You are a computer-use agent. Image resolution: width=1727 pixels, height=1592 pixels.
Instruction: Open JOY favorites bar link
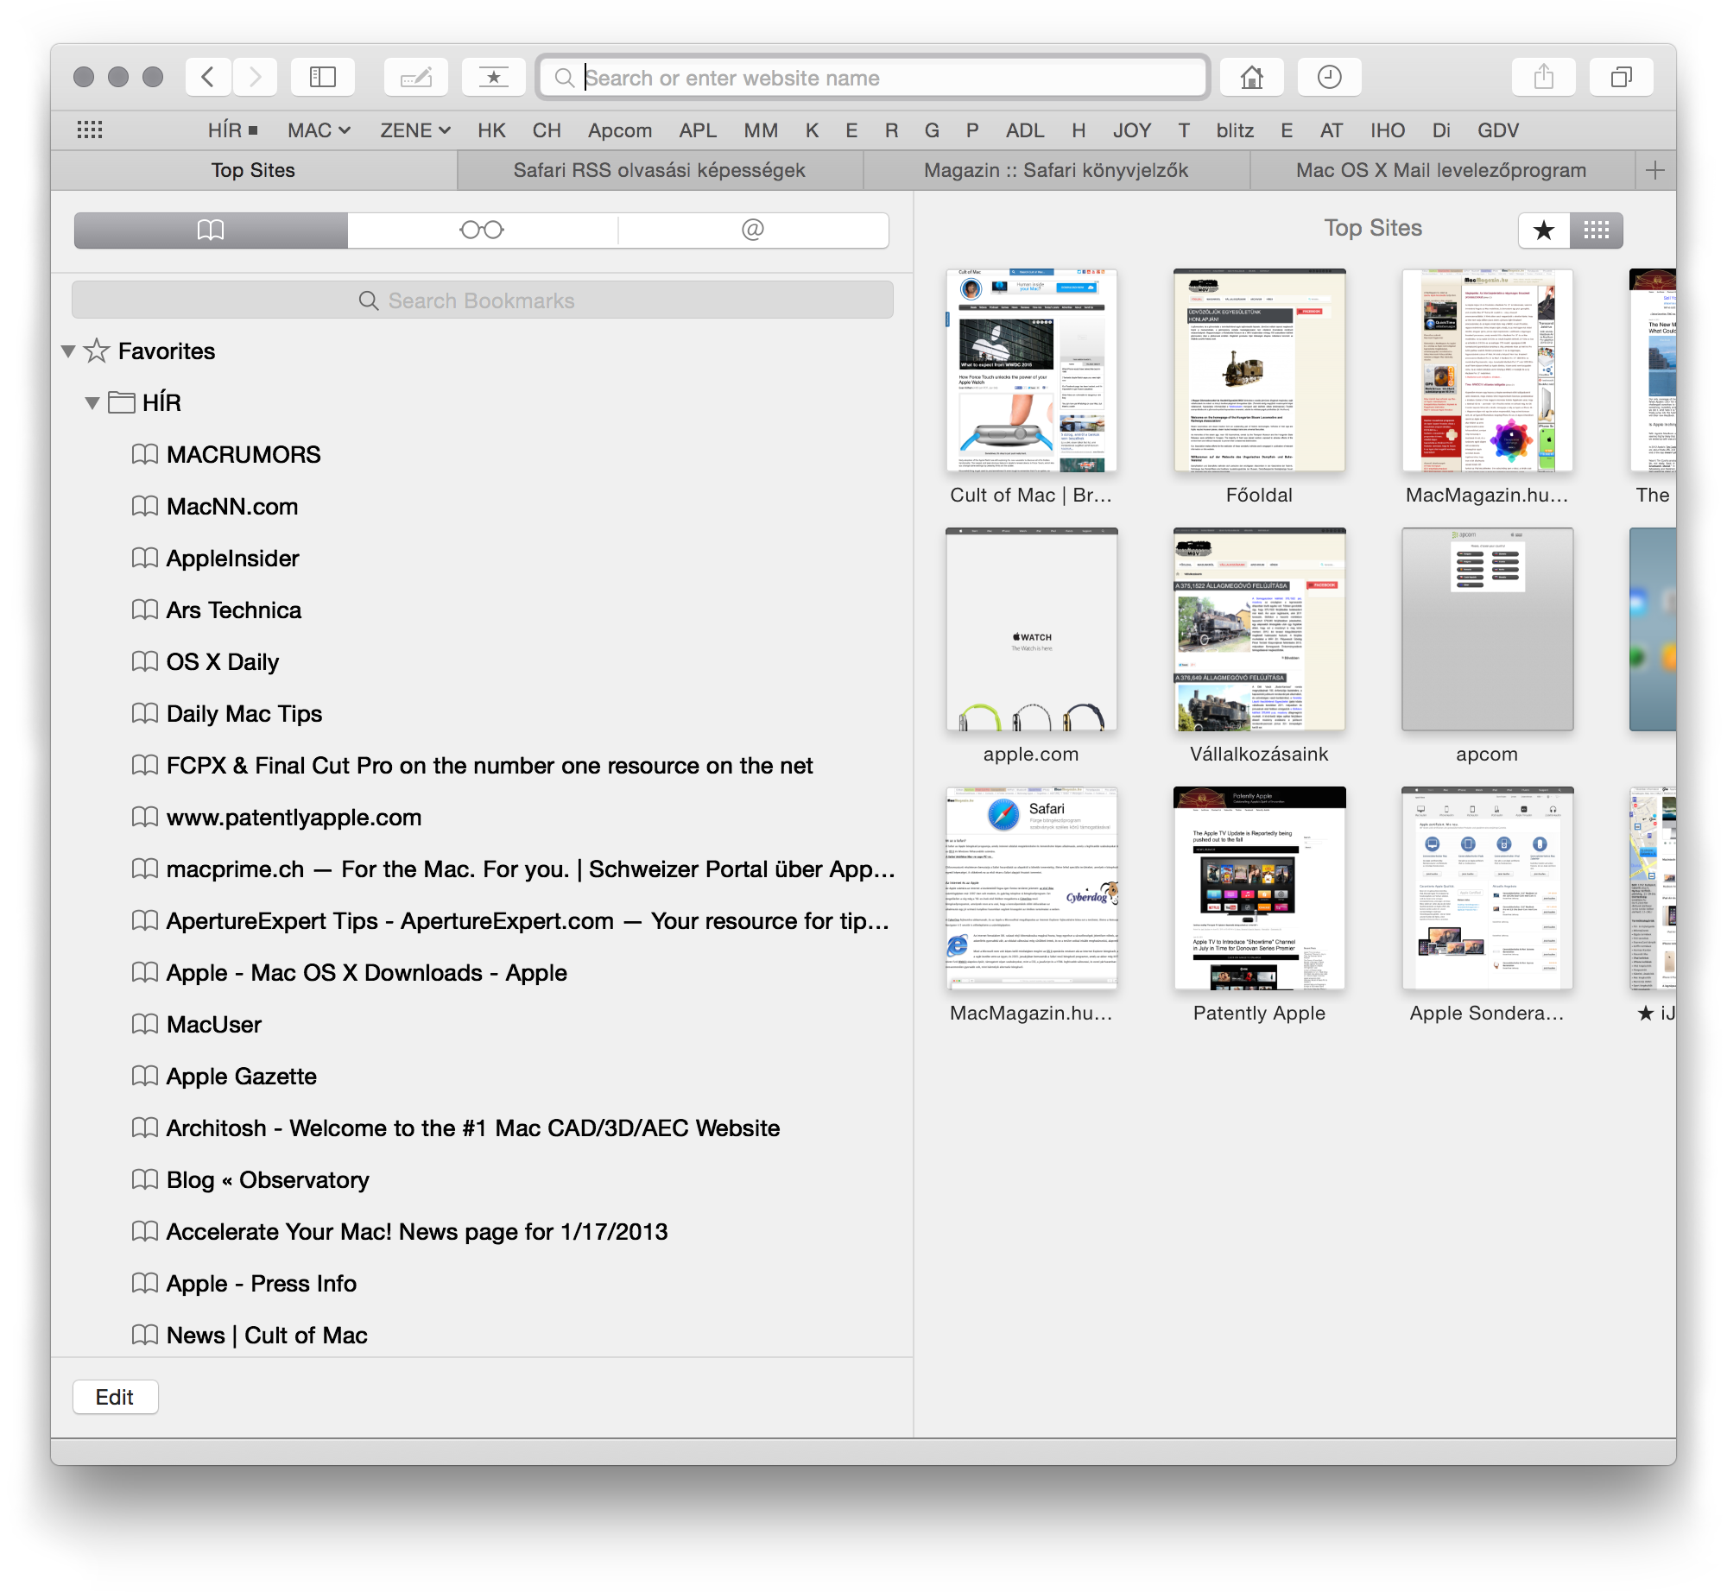point(1132,130)
